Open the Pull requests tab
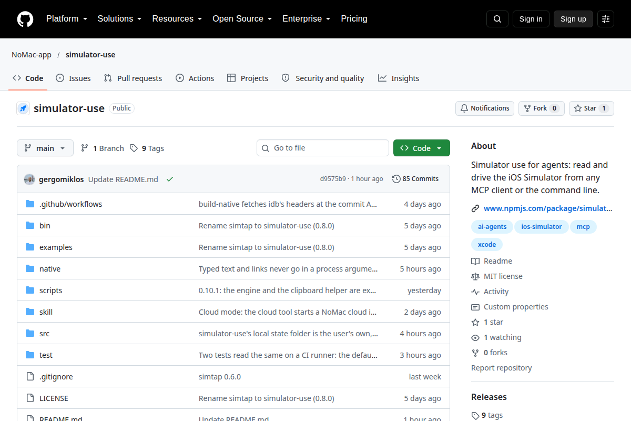 [x=133, y=78]
